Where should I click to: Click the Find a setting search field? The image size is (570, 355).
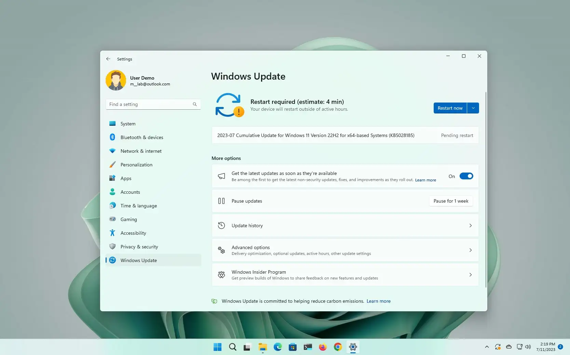coord(153,104)
